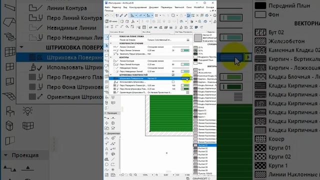320x180 pixels.
Task: Open the fill dropdown on Штриховка Поверхности row
Action: point(191,78)
